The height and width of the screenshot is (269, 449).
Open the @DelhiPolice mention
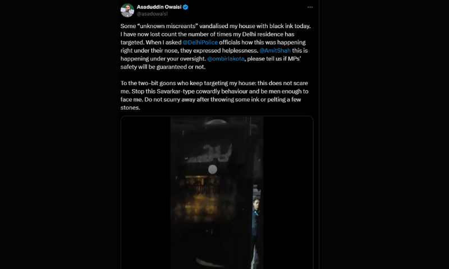tap(200, 42)
